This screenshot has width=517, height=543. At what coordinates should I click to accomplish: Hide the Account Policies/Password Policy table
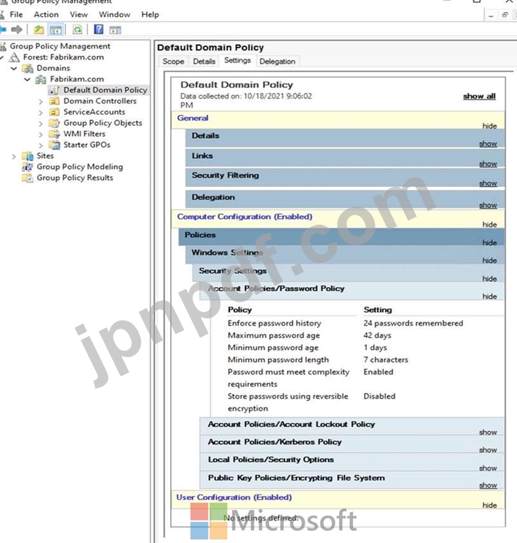point(489,296)
